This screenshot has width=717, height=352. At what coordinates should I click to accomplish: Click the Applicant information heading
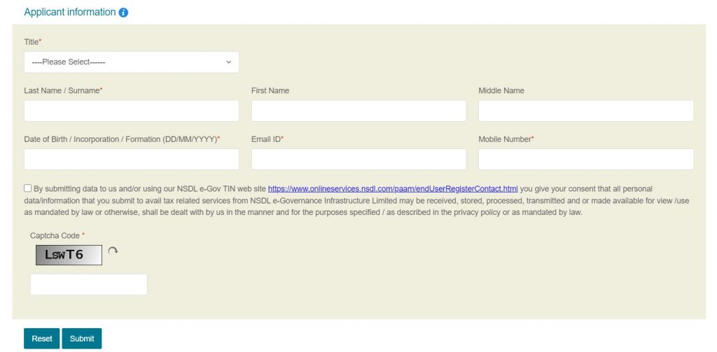tap(70, 13)
